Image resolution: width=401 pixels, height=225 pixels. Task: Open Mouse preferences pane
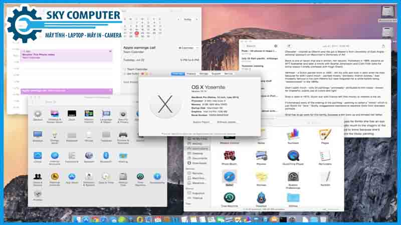coord(89,136)
